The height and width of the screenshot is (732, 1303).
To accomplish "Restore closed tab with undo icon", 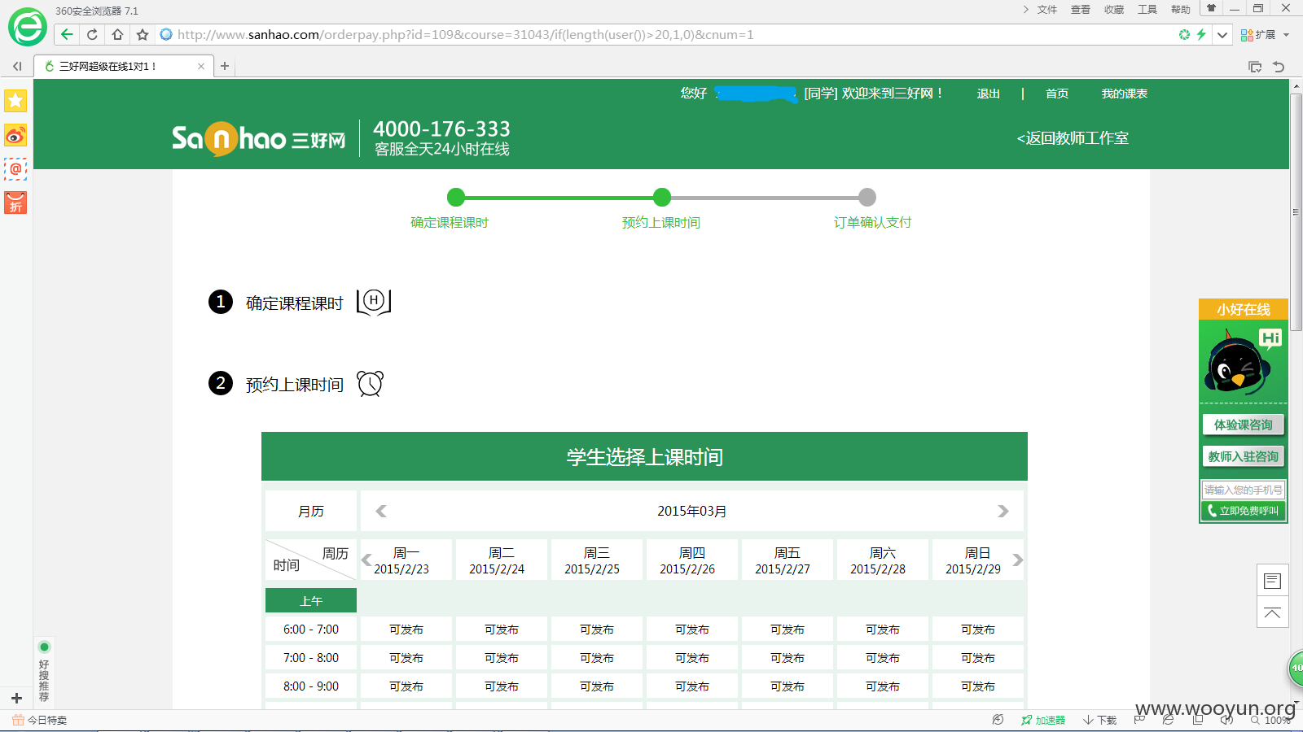I will pos(1279,67).
